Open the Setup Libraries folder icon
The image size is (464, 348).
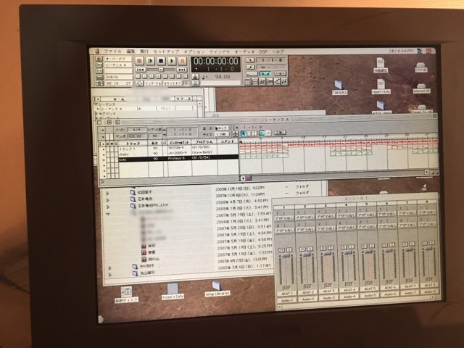pos(217,289)
